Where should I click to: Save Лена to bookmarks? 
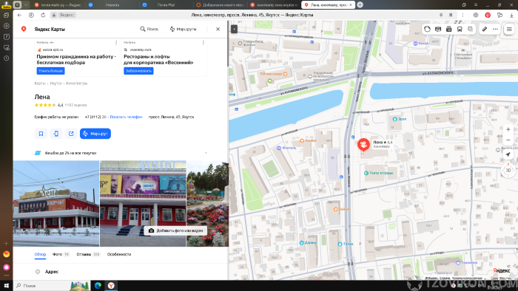[x=41, y=134]
